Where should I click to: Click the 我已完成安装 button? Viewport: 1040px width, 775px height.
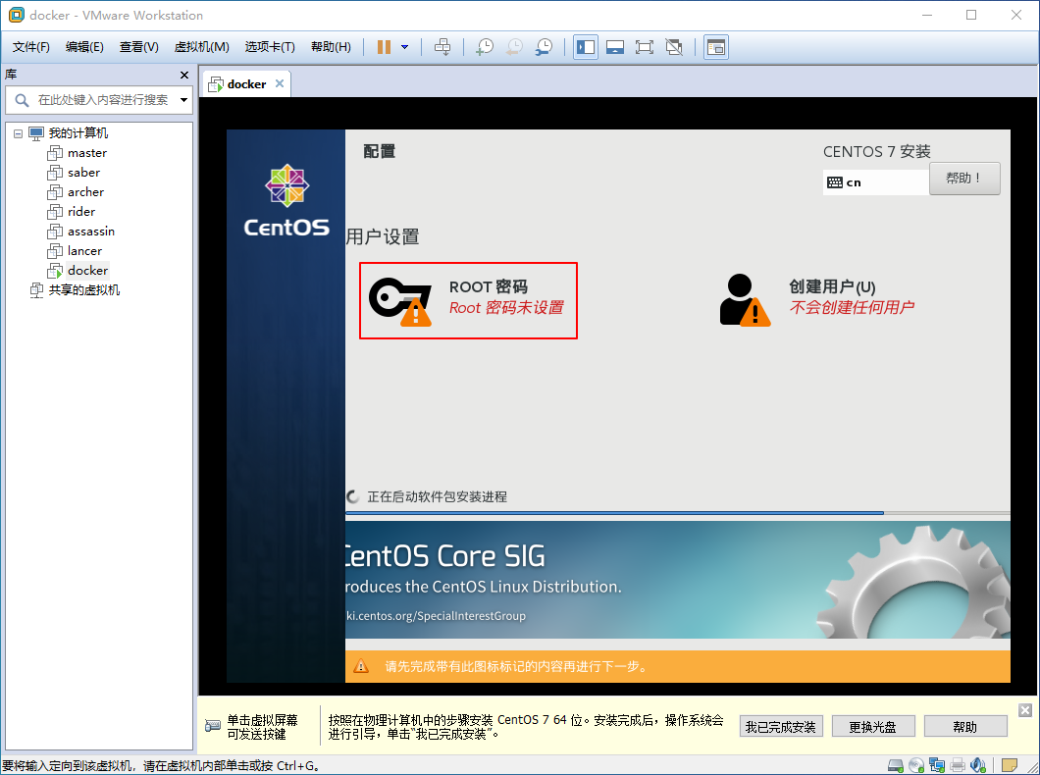click(x=780, y=726)
